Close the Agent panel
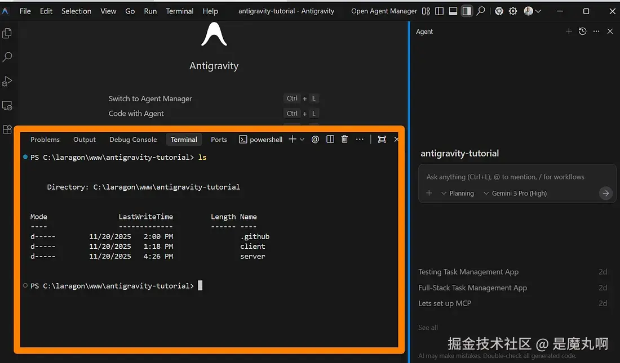 pyautogui.click(x=610, y=31)
